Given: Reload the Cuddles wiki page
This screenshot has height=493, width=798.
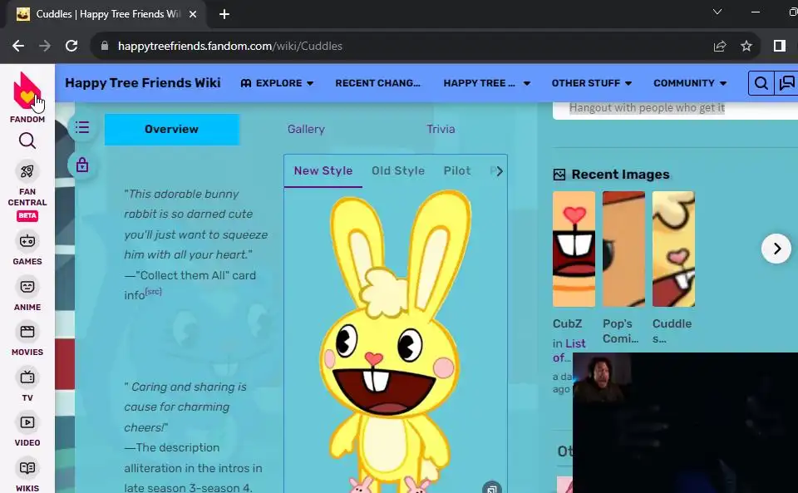Looking at the screenshot, I should (71, 46).
